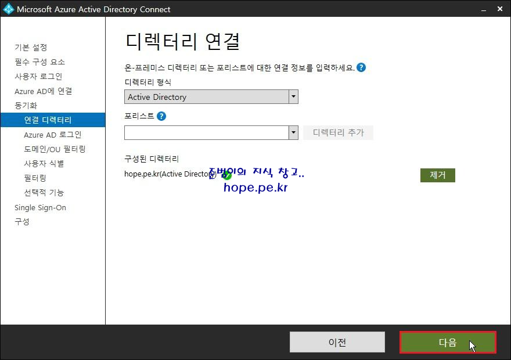Open help icon beside 포리스트 label

coord(161,116)
